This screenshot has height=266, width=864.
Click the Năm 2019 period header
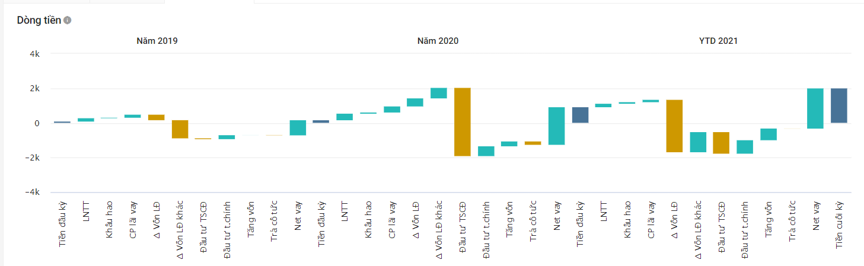coord(157,41)
